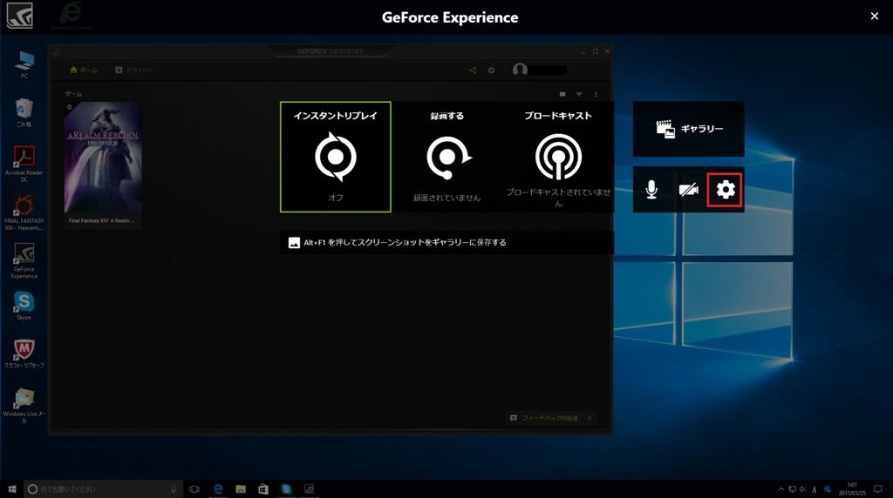Select the 録画する record tile
The height and width of the screenshot is (498, 893).
447,157
